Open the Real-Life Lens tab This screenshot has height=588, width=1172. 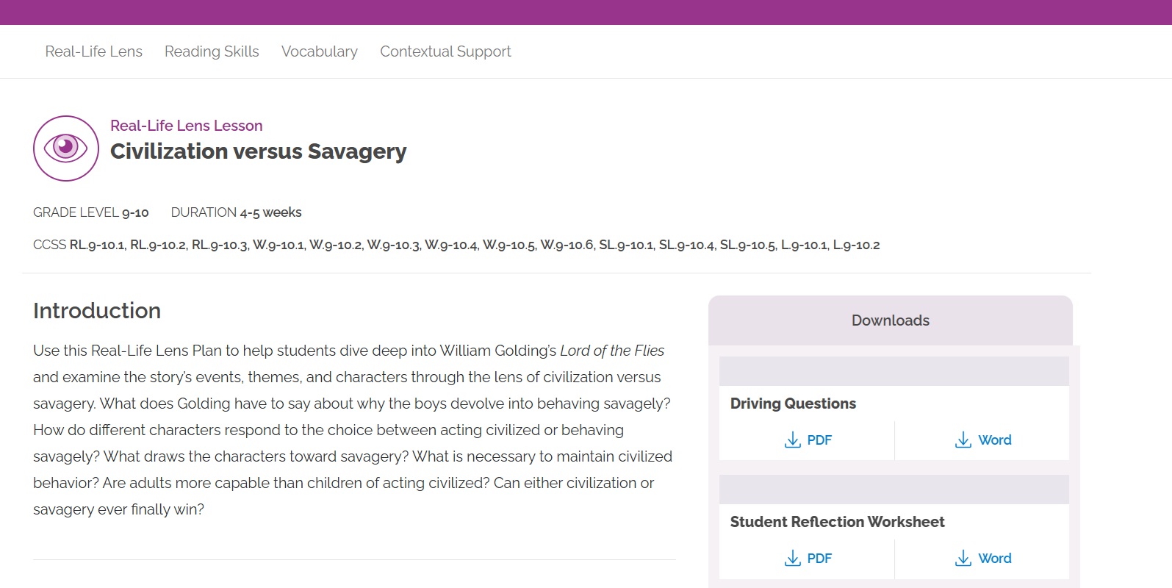tap(93, 51)
